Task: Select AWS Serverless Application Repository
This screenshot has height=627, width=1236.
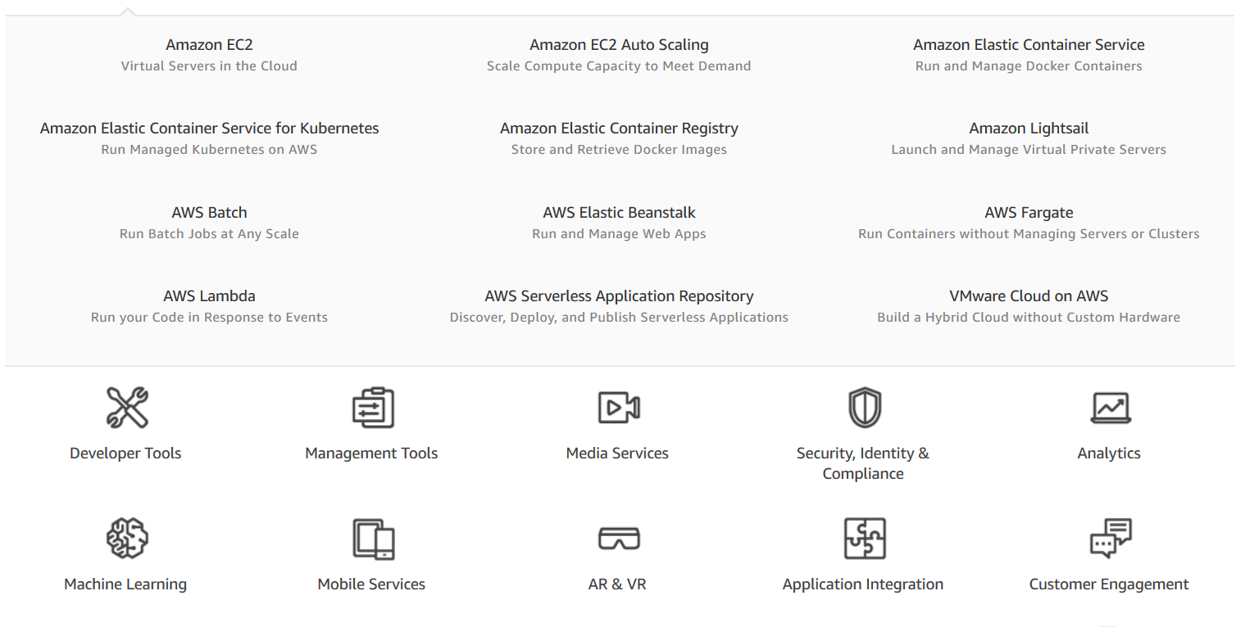Action: [x=619, y=295]
